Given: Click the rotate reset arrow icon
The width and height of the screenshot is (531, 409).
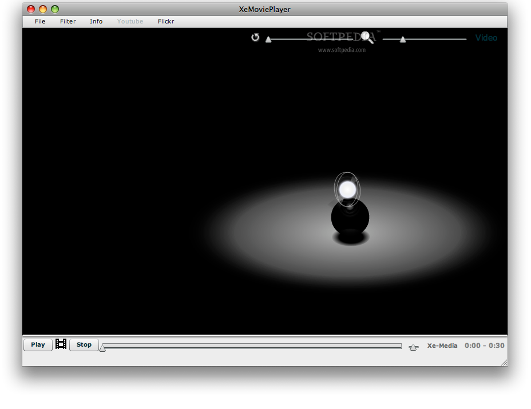Looking at the screenshot, I should 255,38.
